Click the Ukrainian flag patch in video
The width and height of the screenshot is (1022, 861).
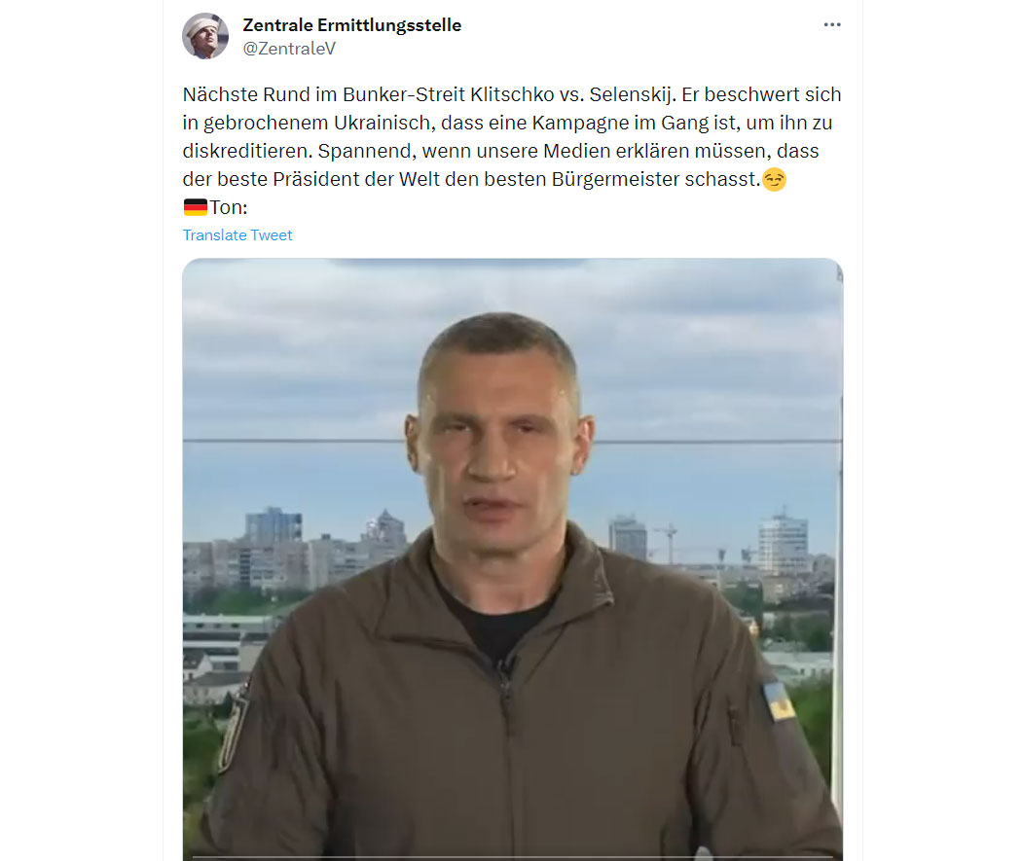tap(780, 701)
